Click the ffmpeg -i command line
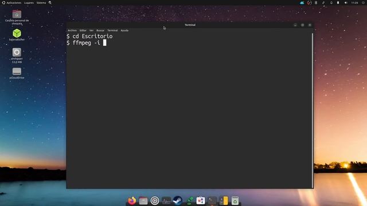Viewport: 367px width, 206px height. point(87,43)
